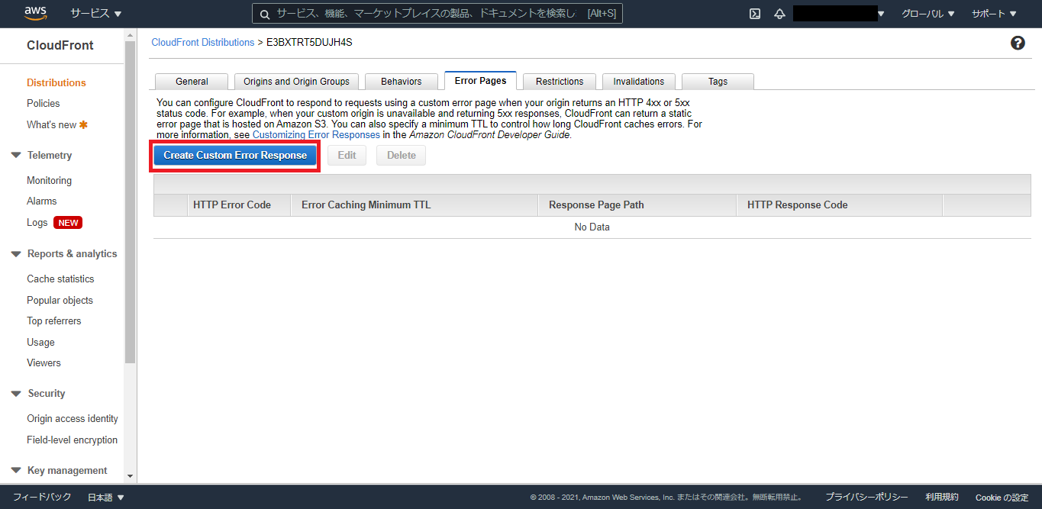Click the What's new asterisk icon
This screenshot has height=509, width=1042.
[83, 124]
